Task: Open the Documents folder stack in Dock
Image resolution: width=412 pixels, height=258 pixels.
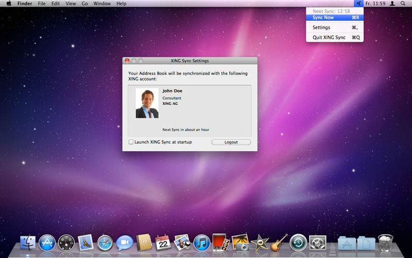Action: (x=366, y=243)
